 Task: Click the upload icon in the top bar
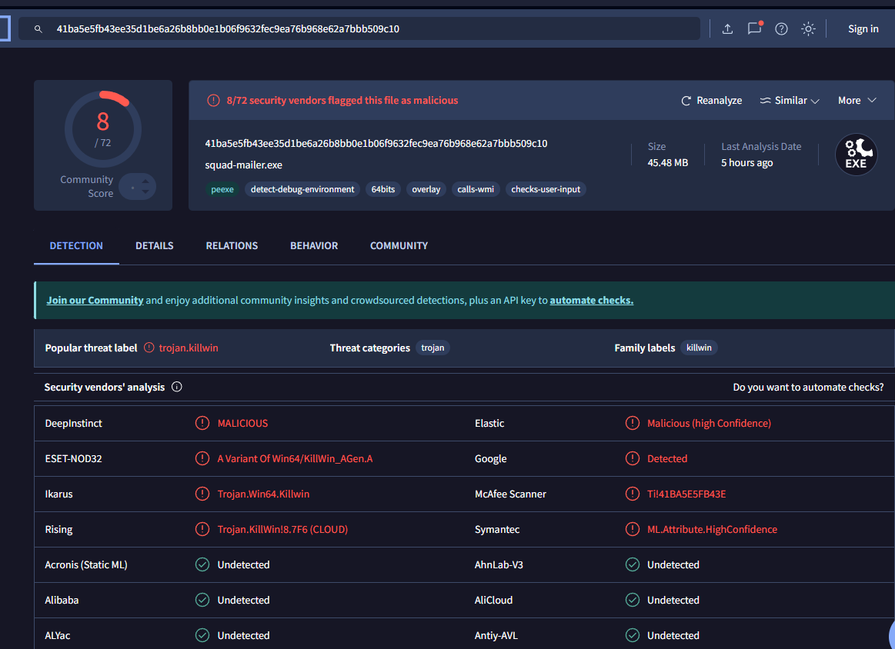727,28
